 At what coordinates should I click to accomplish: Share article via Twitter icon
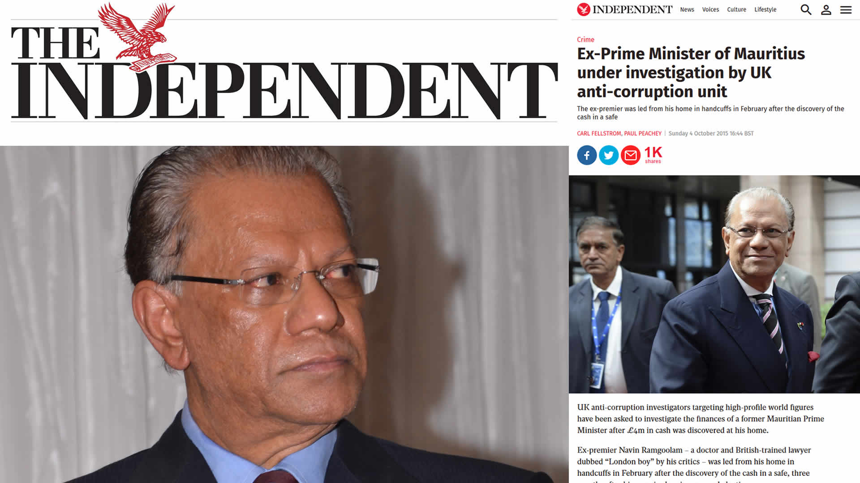tap(609, 155)
